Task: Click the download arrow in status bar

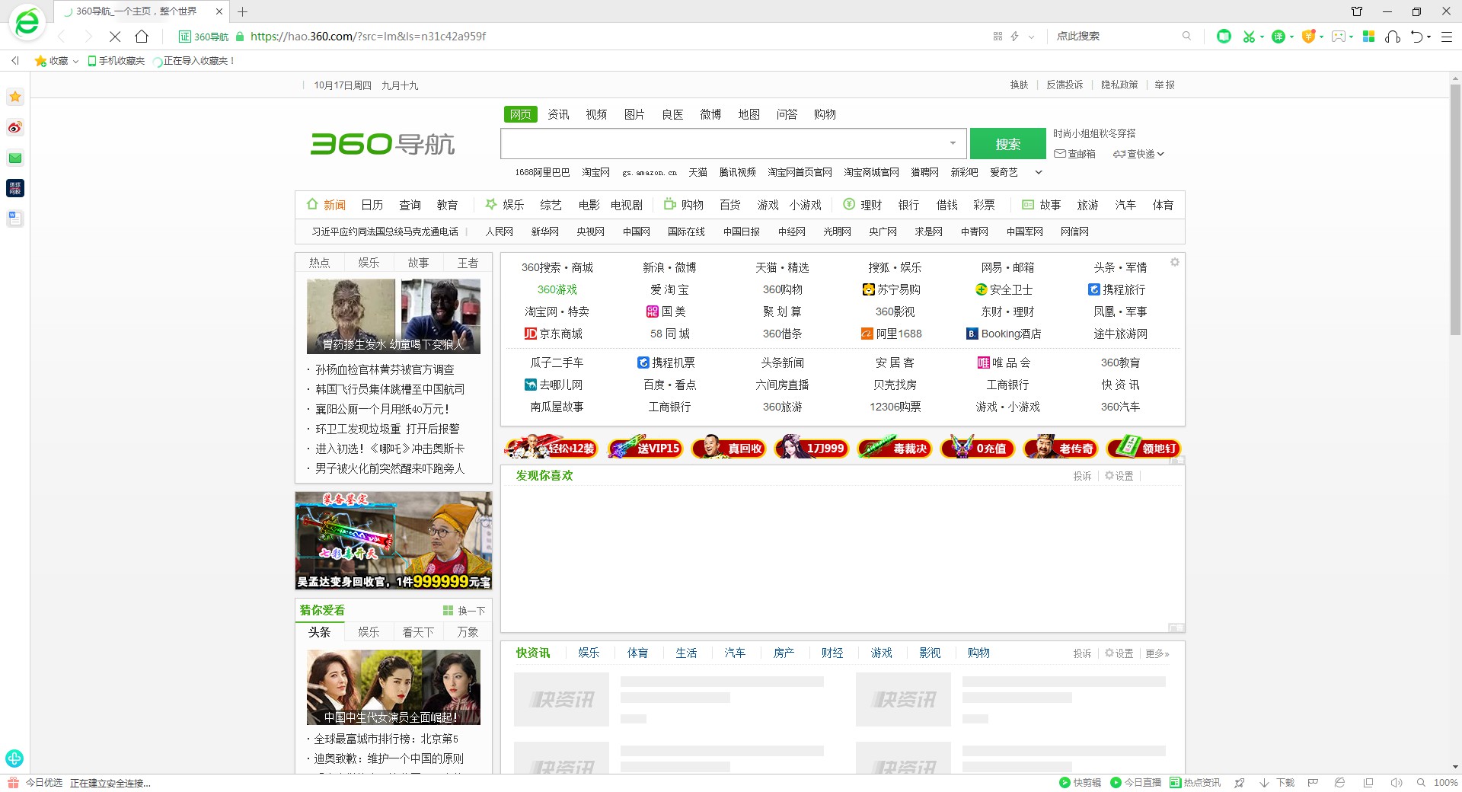Action: point(1264,783)
